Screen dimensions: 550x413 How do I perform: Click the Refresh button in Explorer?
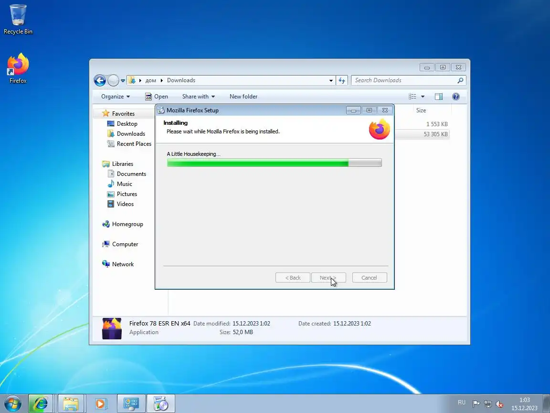(x=342, y=80)
